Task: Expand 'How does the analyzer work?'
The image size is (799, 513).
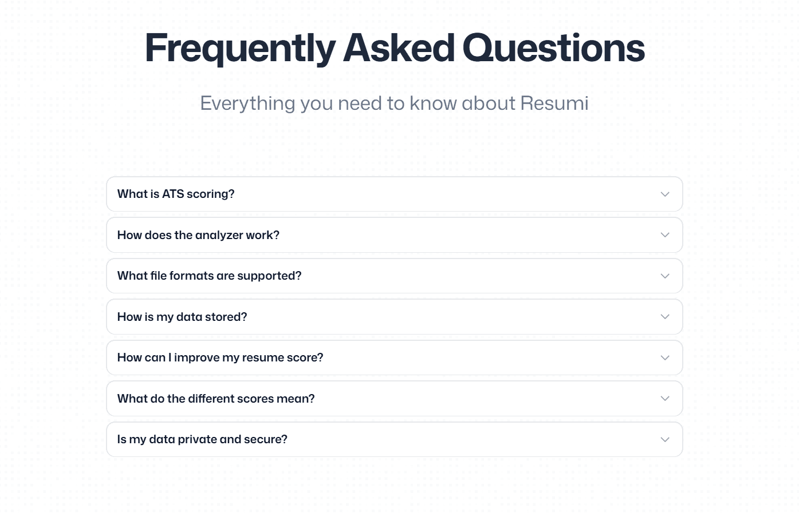Action: [x=198, y=235]
